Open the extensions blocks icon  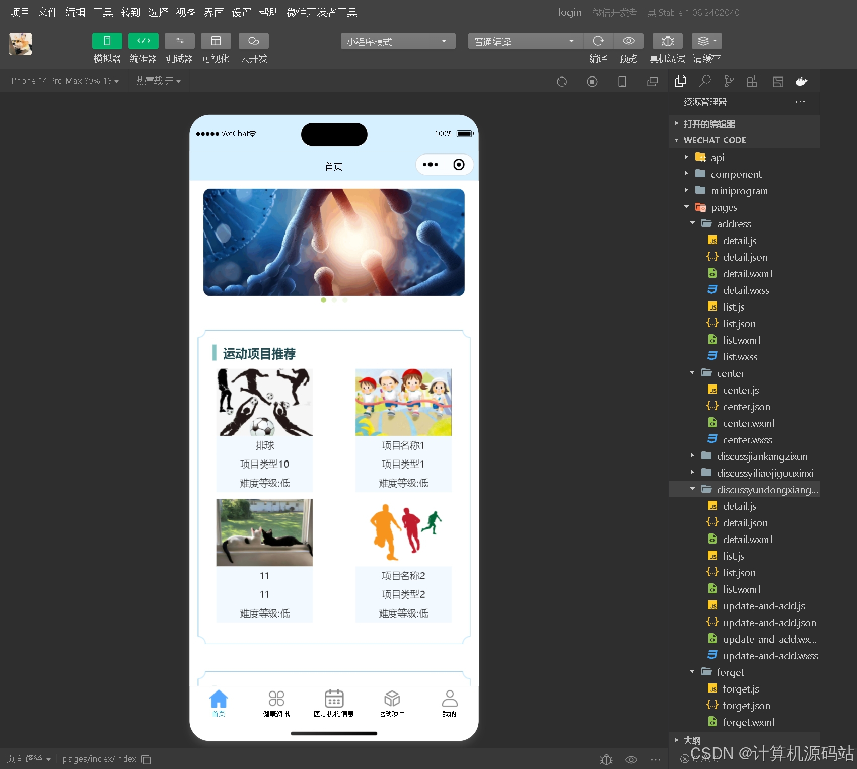[x=753, y=81]
